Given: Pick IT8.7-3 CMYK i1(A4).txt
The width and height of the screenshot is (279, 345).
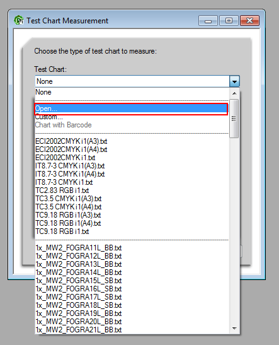Looking at the screenshot, I should coord(132,174).
